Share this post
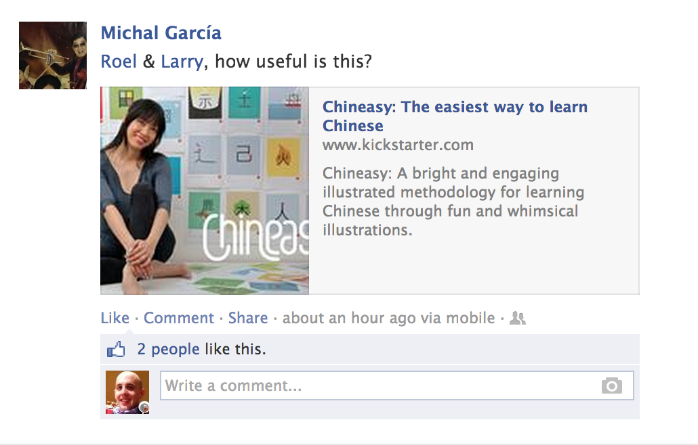 [248, 318]
